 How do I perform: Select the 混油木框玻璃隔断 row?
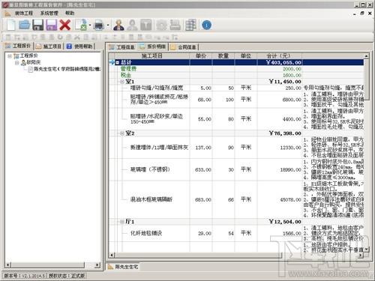tap(236, 199)
